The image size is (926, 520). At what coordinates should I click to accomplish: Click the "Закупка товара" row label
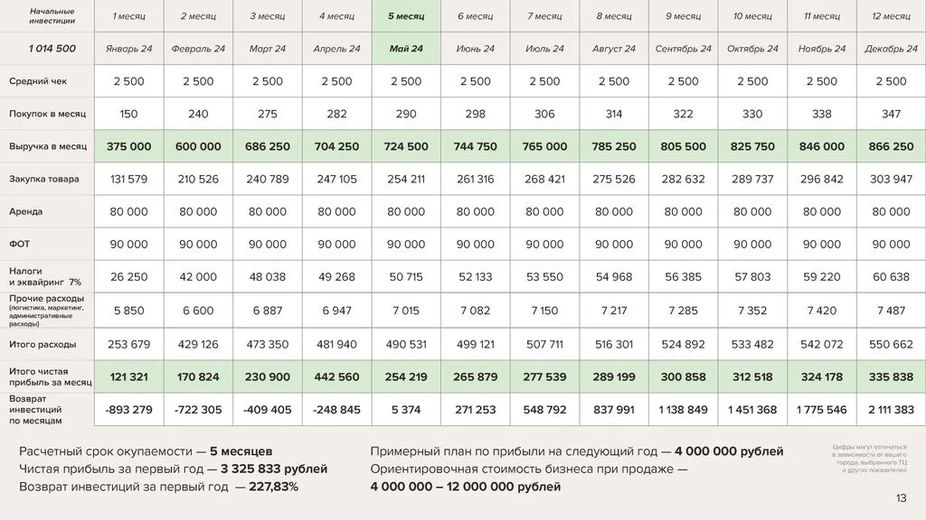(x=44, y=179)
